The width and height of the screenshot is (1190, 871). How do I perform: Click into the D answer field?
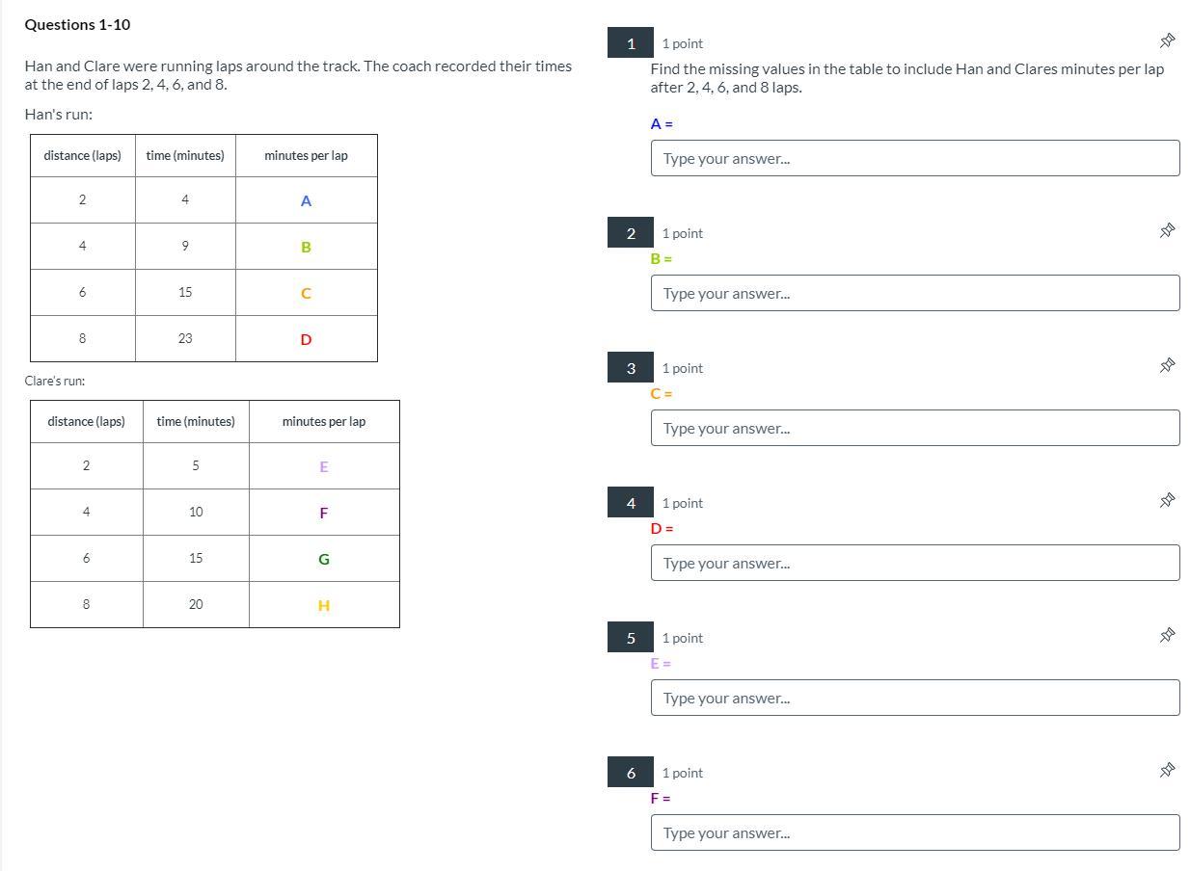(x=914, y=563)
